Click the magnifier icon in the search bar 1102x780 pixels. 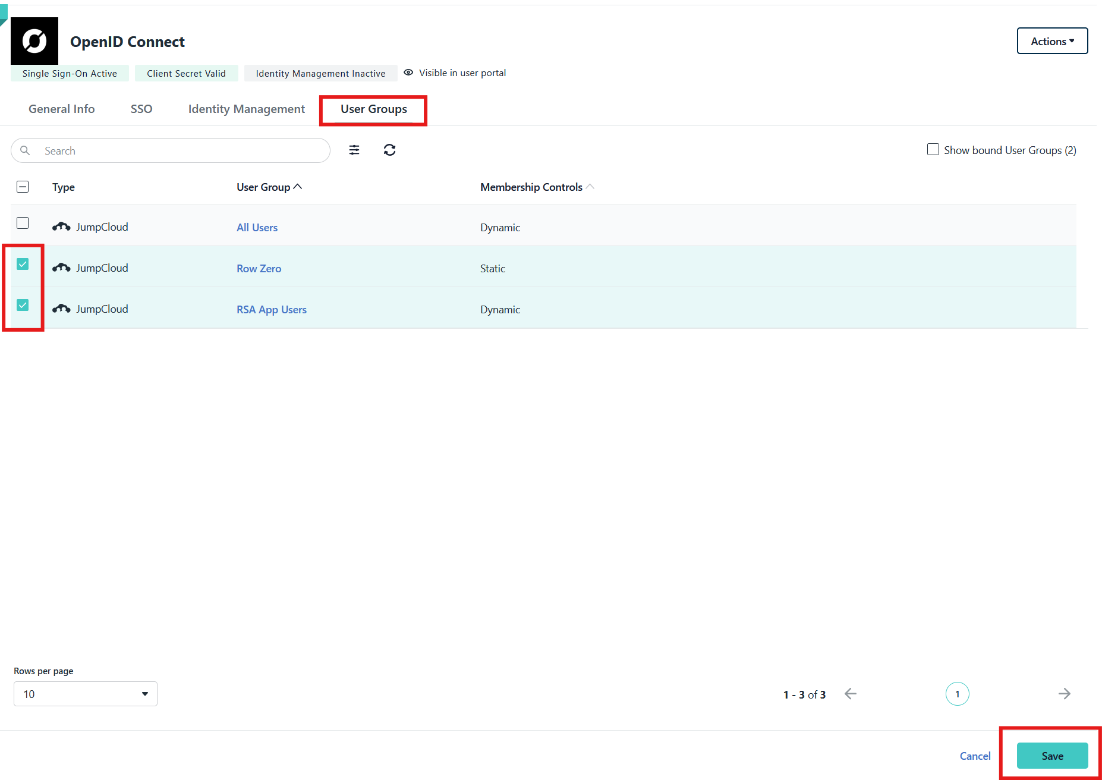pos(25,150)
